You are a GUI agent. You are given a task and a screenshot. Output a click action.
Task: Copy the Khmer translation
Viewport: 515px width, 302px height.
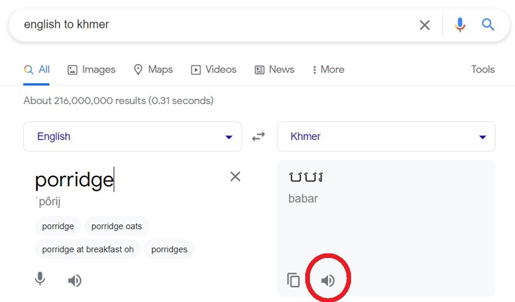point(293,280)
